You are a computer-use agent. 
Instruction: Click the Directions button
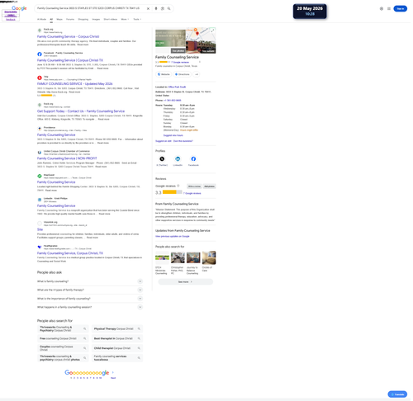183,74
